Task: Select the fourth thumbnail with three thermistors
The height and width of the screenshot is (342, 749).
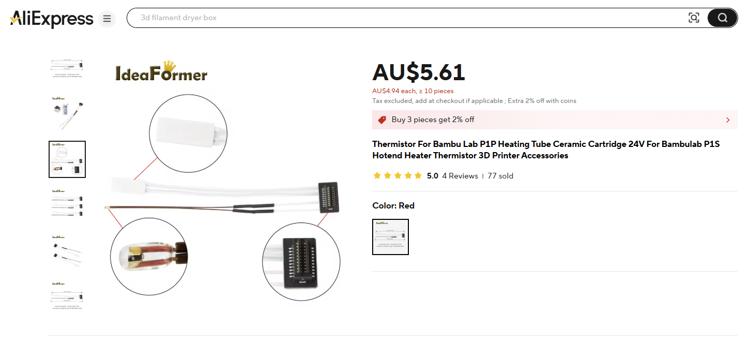Action: coord(67,206)
